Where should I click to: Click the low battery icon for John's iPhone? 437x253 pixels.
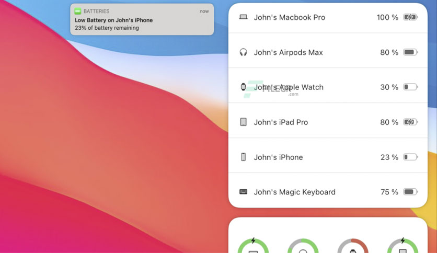pyautogui.click(x=410, y=157)
